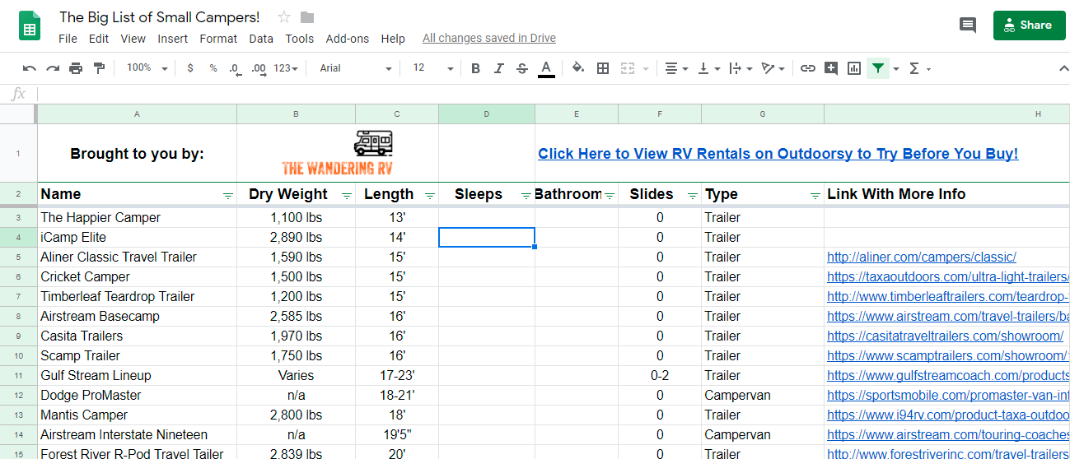Screen dimensions: 1070x459
Task: Open the Help menu
Action: point(393,39)
